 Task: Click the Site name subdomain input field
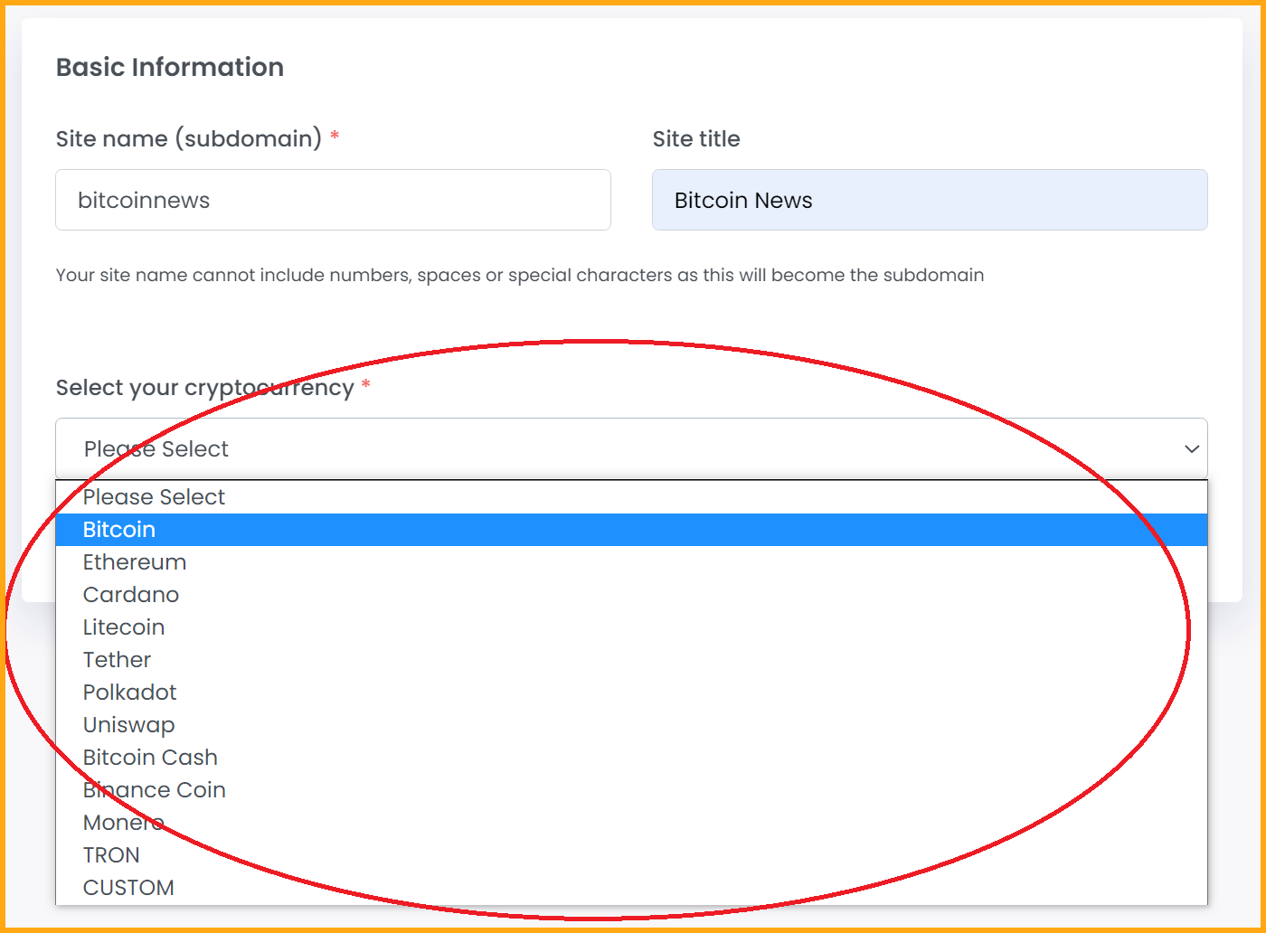point(333,200)
